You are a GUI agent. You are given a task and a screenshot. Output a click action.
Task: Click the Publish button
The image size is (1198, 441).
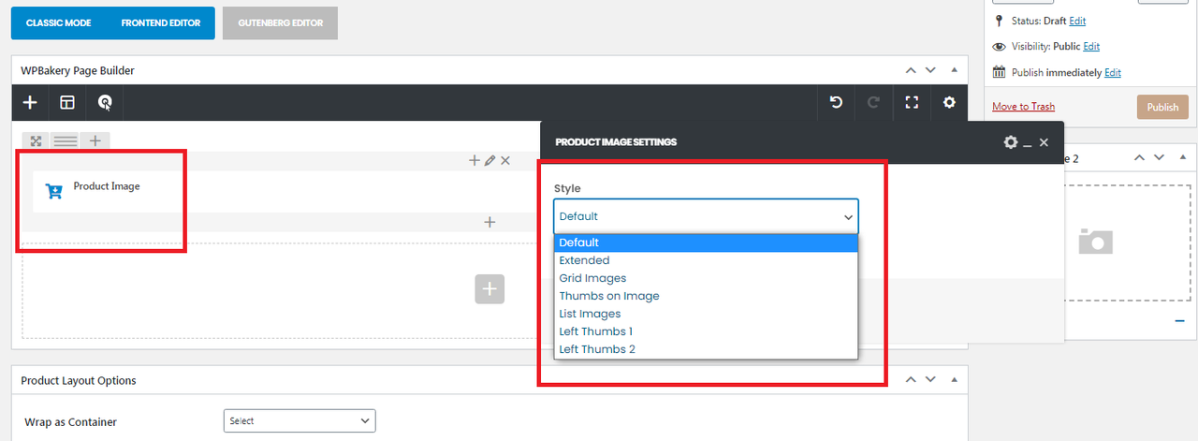pos(1162,107)
